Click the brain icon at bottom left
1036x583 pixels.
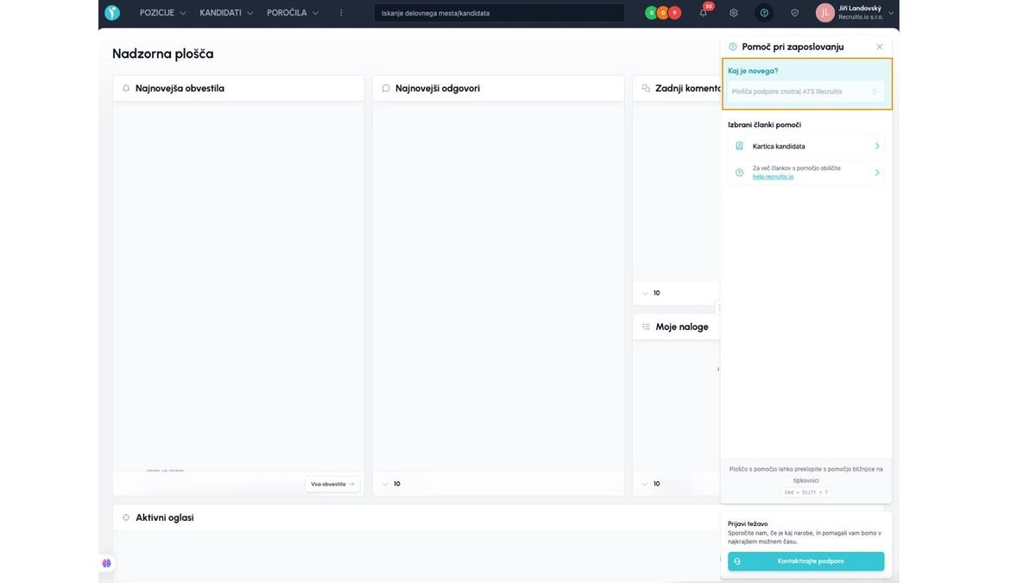point(106,563)
